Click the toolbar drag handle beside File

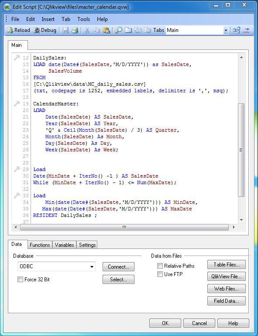click(7, 19)
